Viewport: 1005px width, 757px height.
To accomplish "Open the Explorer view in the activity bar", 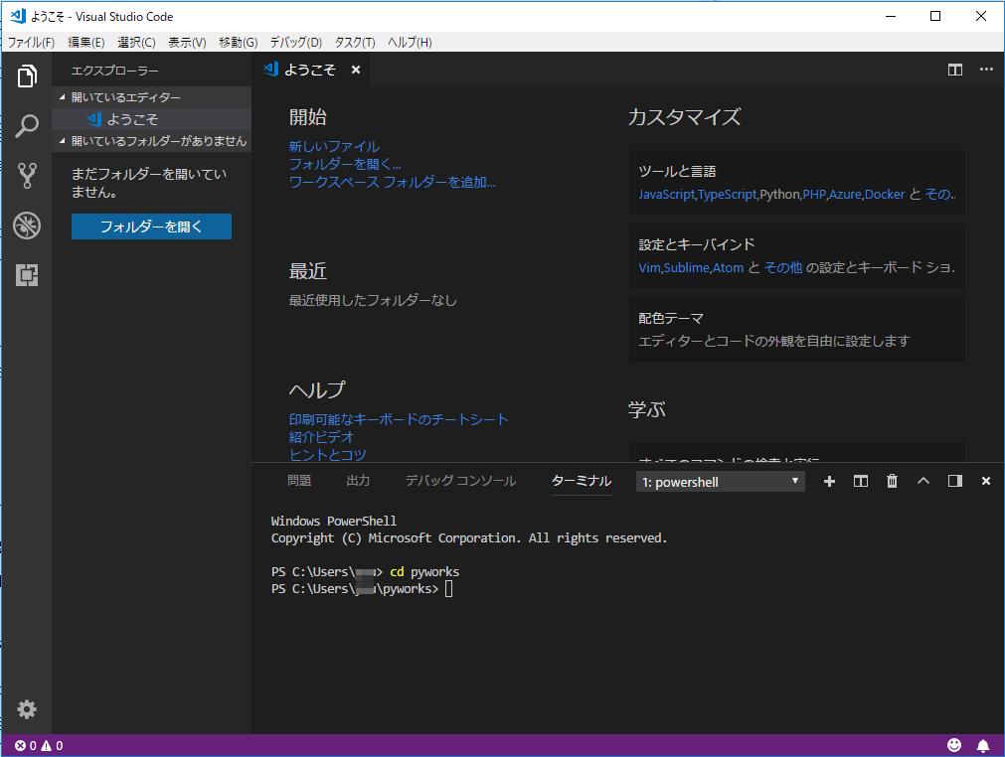I will (x=26, y=76).
